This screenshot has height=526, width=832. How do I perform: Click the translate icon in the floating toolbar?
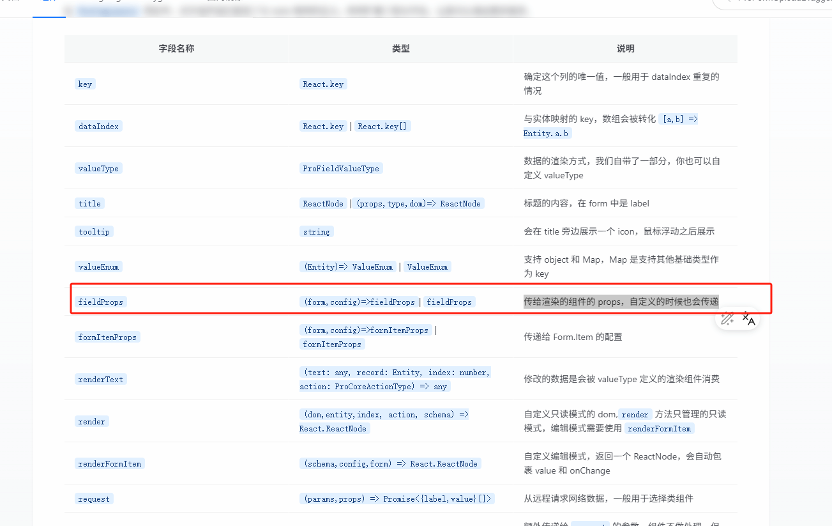748,318
